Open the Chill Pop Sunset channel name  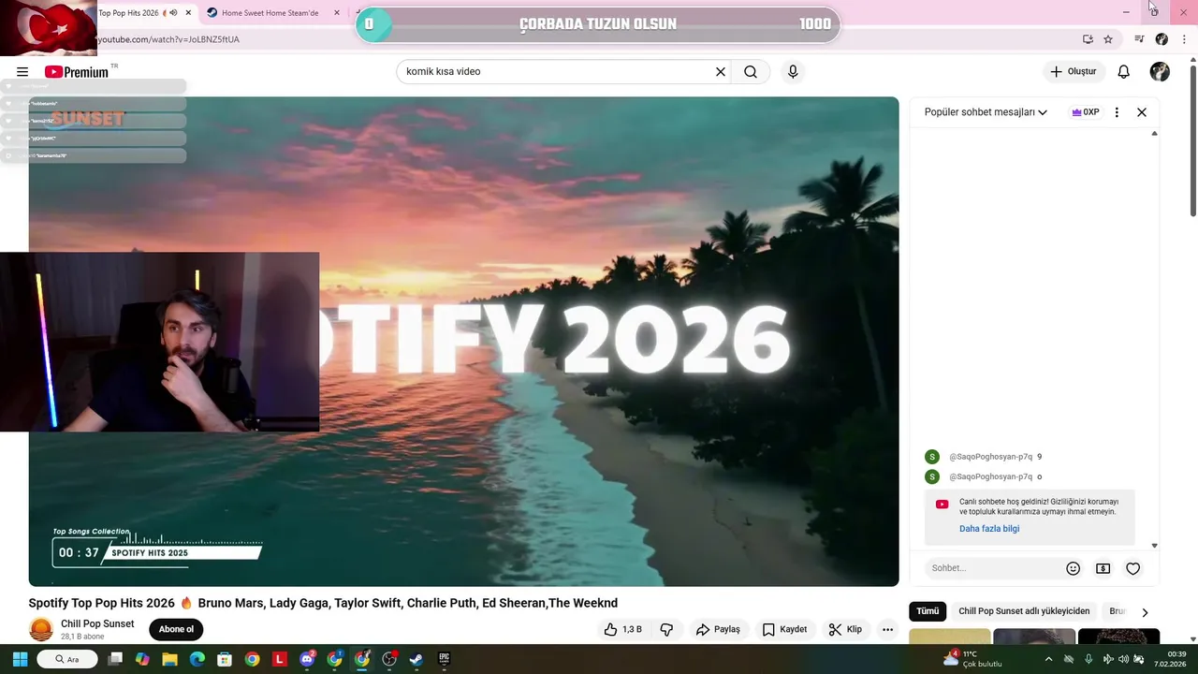[97, 623]
